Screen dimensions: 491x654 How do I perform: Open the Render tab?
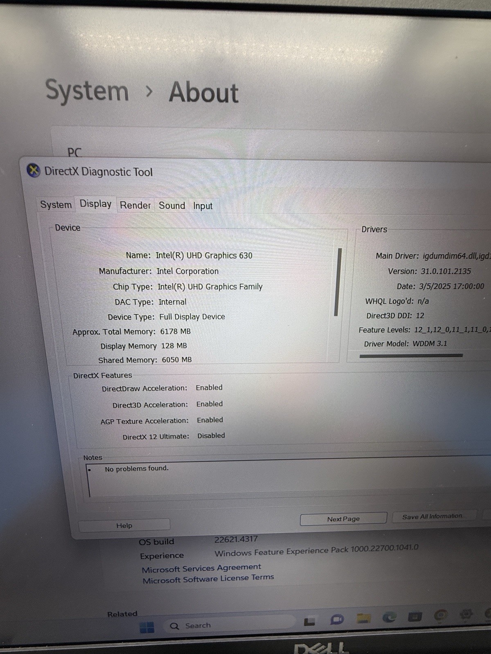coord(135,205)
